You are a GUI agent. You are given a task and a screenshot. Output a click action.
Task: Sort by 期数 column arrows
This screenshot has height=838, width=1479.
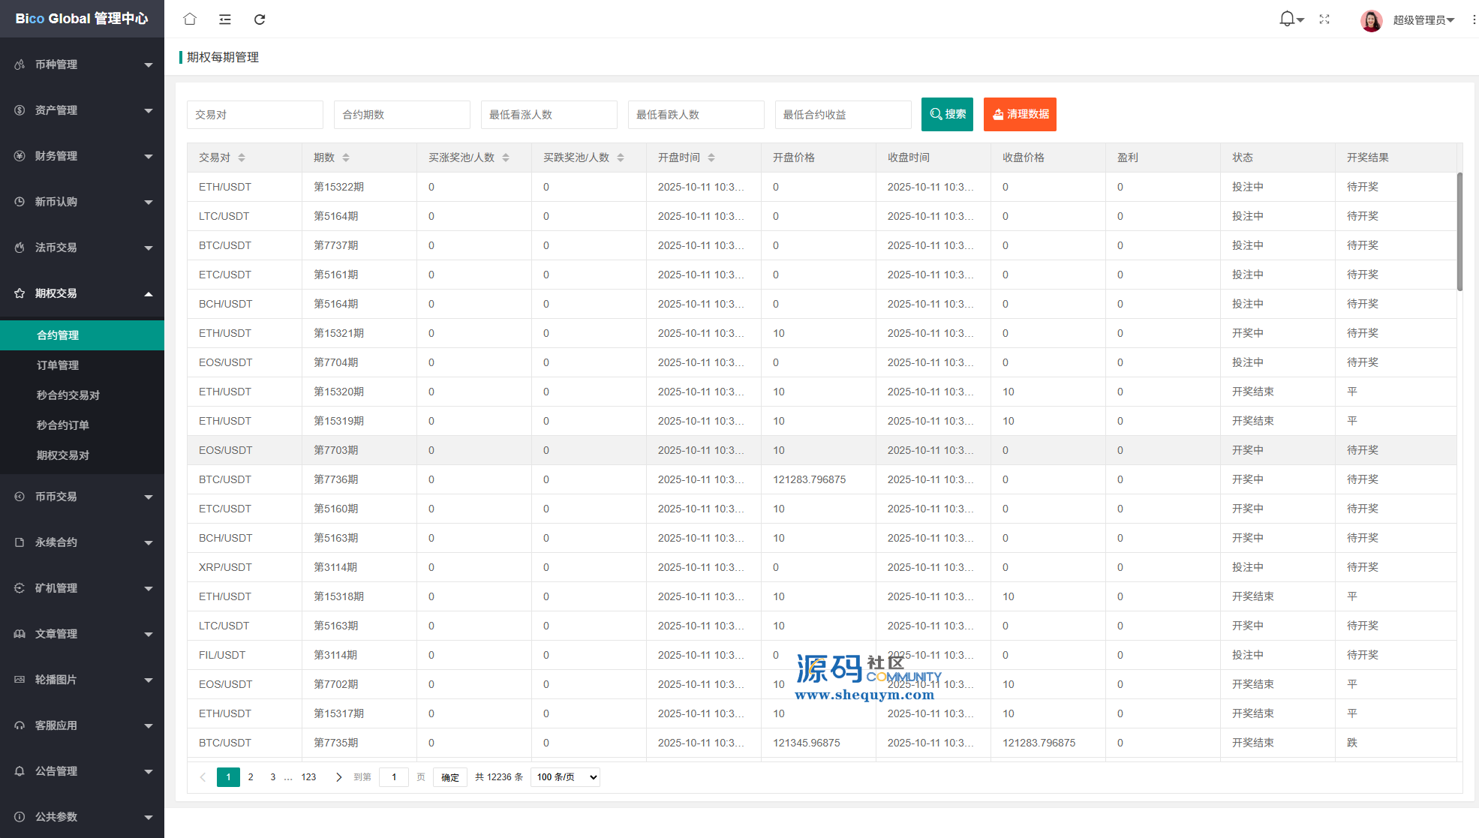[346, 158]
